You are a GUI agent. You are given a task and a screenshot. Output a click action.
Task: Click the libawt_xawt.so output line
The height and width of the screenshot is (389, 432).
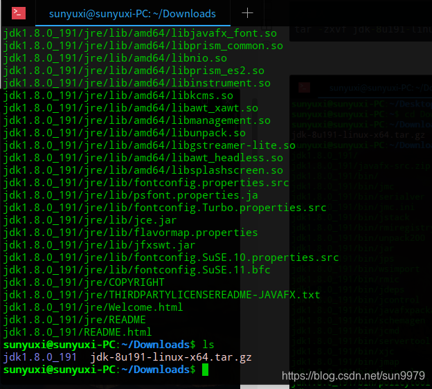click(131, 108)
